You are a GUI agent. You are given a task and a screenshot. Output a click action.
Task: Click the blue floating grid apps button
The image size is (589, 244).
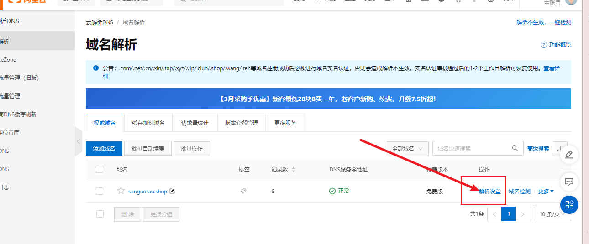coord(569,205)
